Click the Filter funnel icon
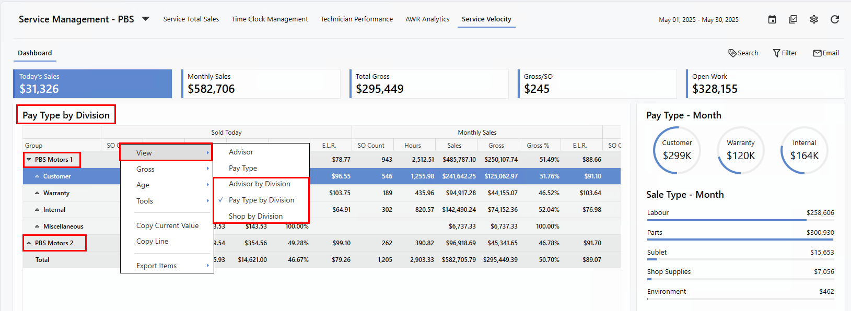This screenshot has width=851, height=311. point(776,53)
